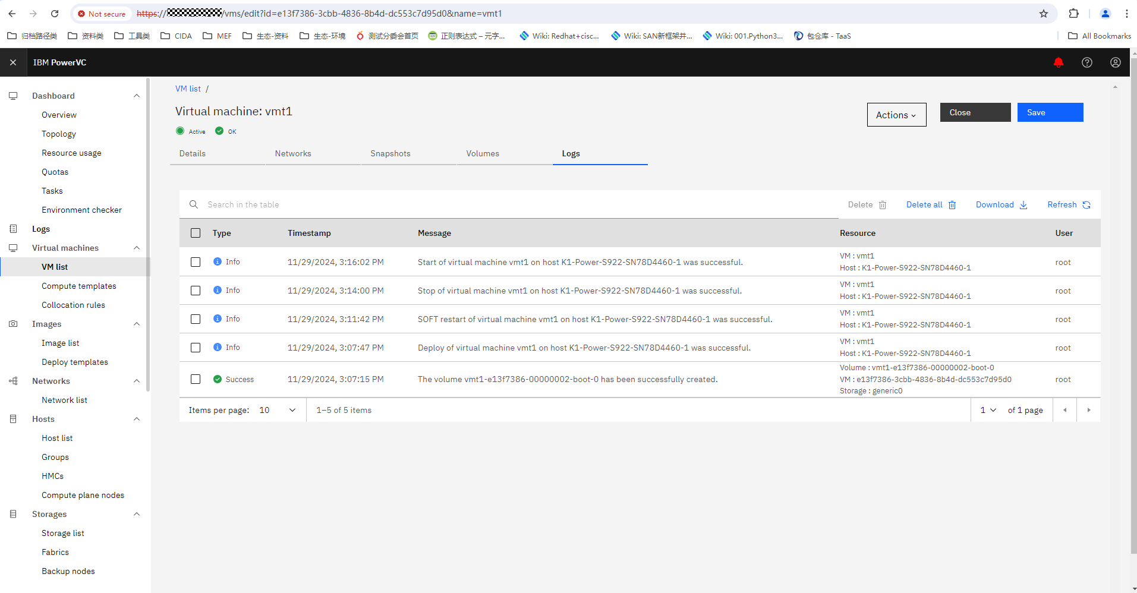This screenshot has height=593, width=1137.
Task: Open the CIDA bookmark folder
Action: [x=177, y=36]
